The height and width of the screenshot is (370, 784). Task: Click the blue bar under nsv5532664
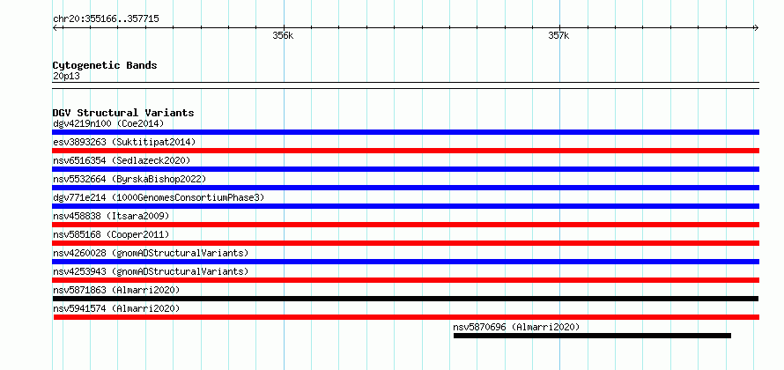tap(405, 188)
